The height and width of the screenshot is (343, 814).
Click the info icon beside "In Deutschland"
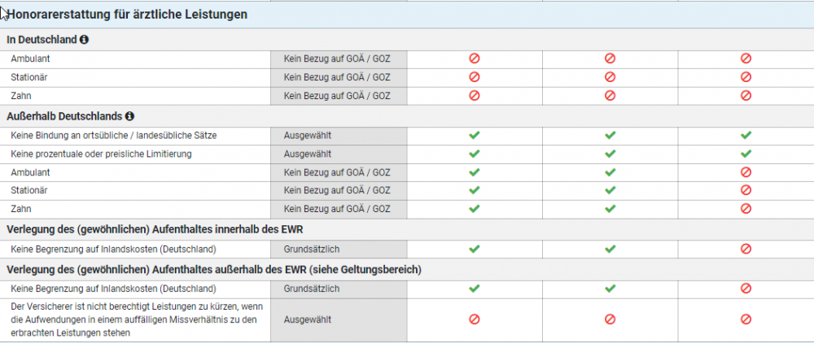pyautogui.click(x=85, y=39)
